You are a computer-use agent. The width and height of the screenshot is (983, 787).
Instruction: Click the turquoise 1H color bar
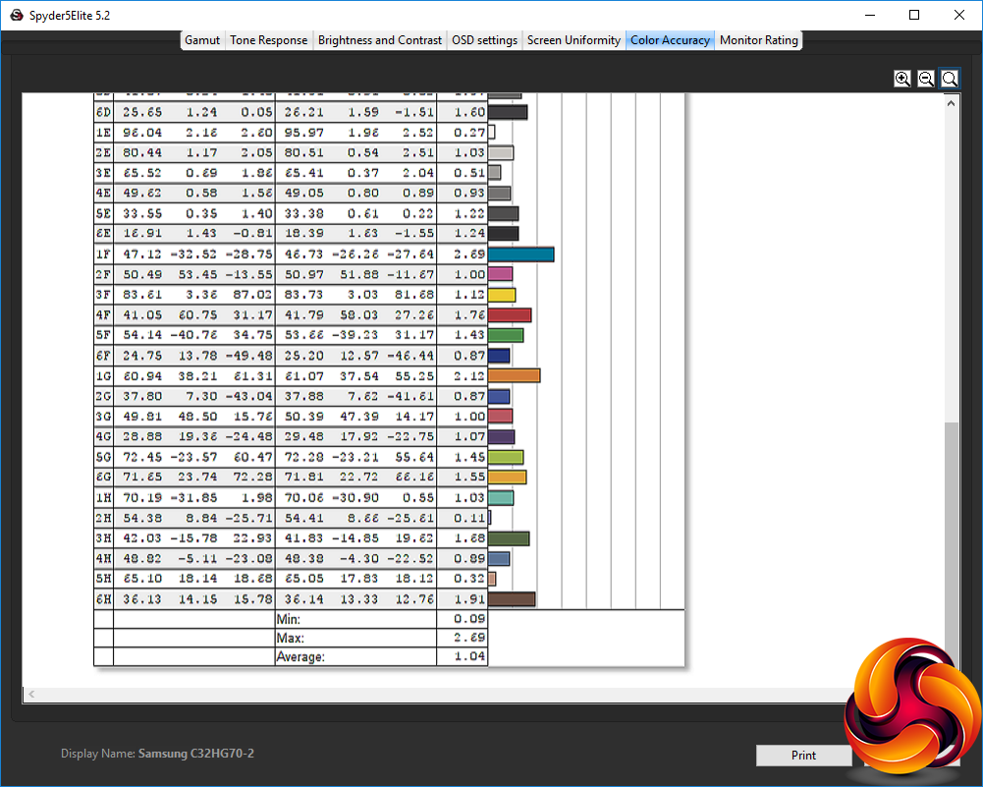tap(501, 497)
